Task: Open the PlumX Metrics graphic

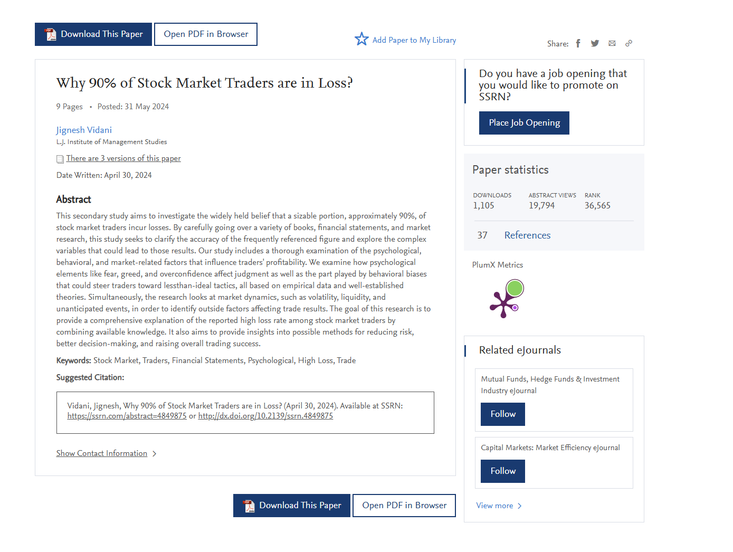Action: [507, 299]
